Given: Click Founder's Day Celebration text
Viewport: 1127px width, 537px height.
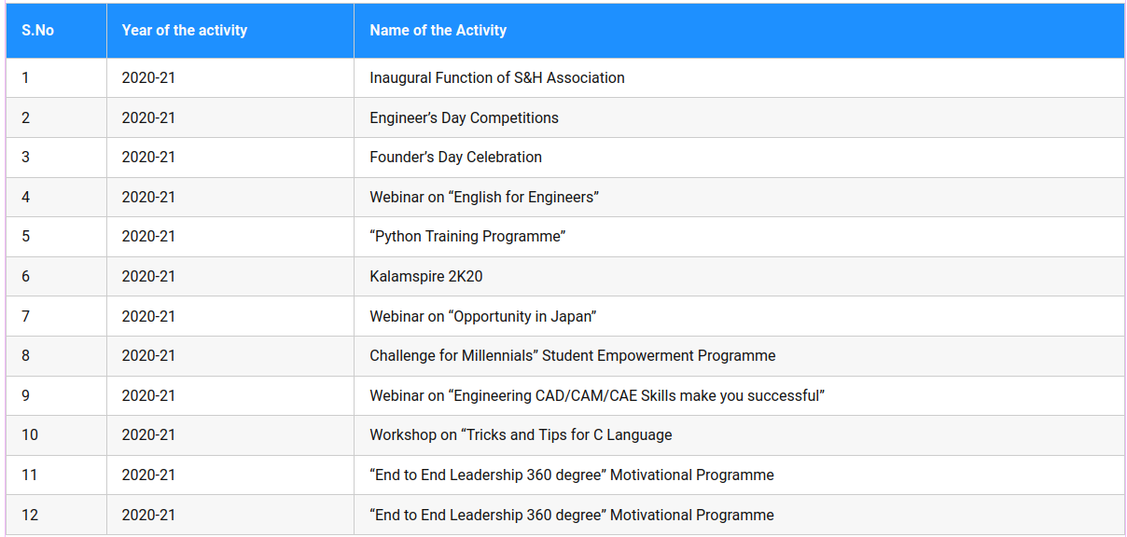Looking at the screenshot, I should coord(455,158).
